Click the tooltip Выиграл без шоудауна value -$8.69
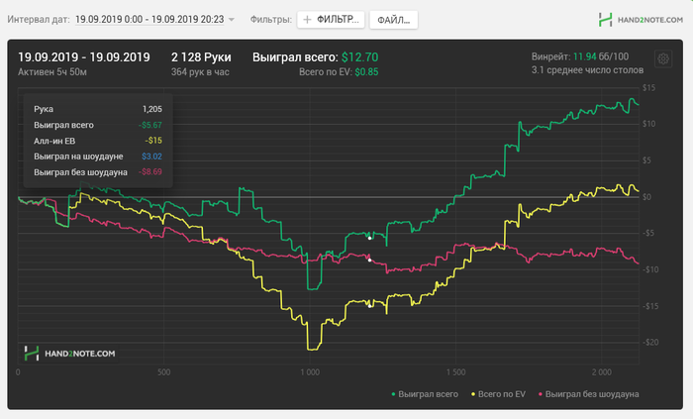The image size is (693, 419). coord(150,172)
